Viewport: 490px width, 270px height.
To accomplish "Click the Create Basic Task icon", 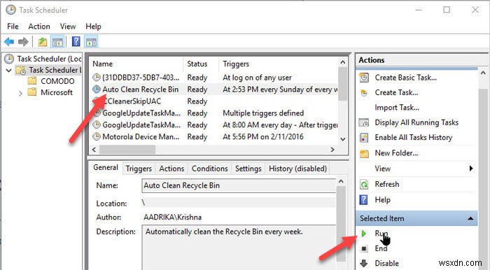I will click(x=364, y=78).
